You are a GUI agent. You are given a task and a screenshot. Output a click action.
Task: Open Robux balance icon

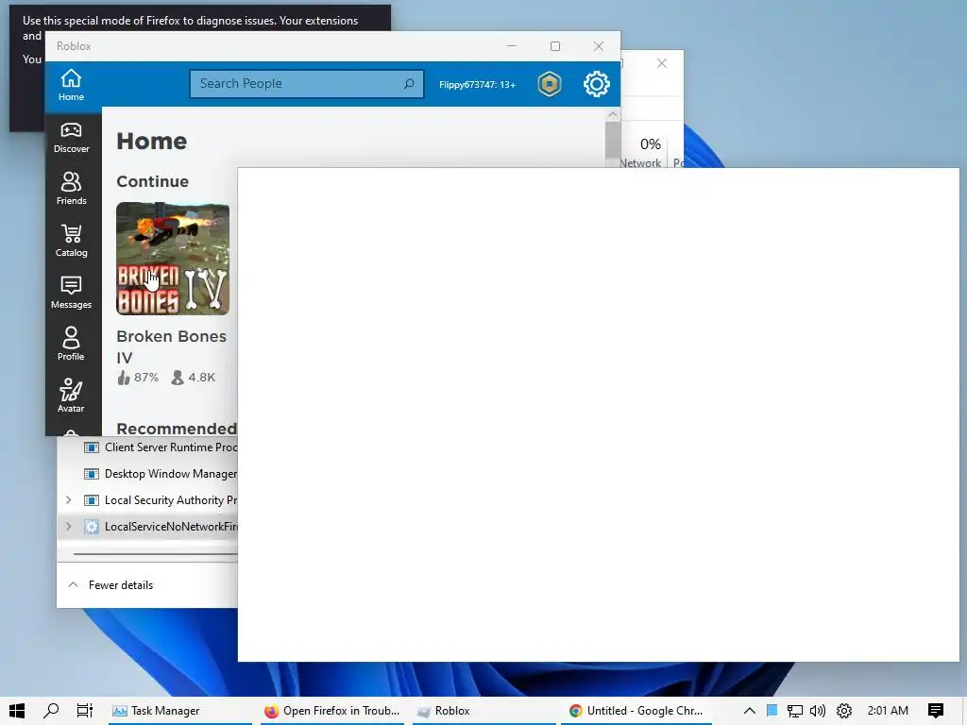pos(550,84)
